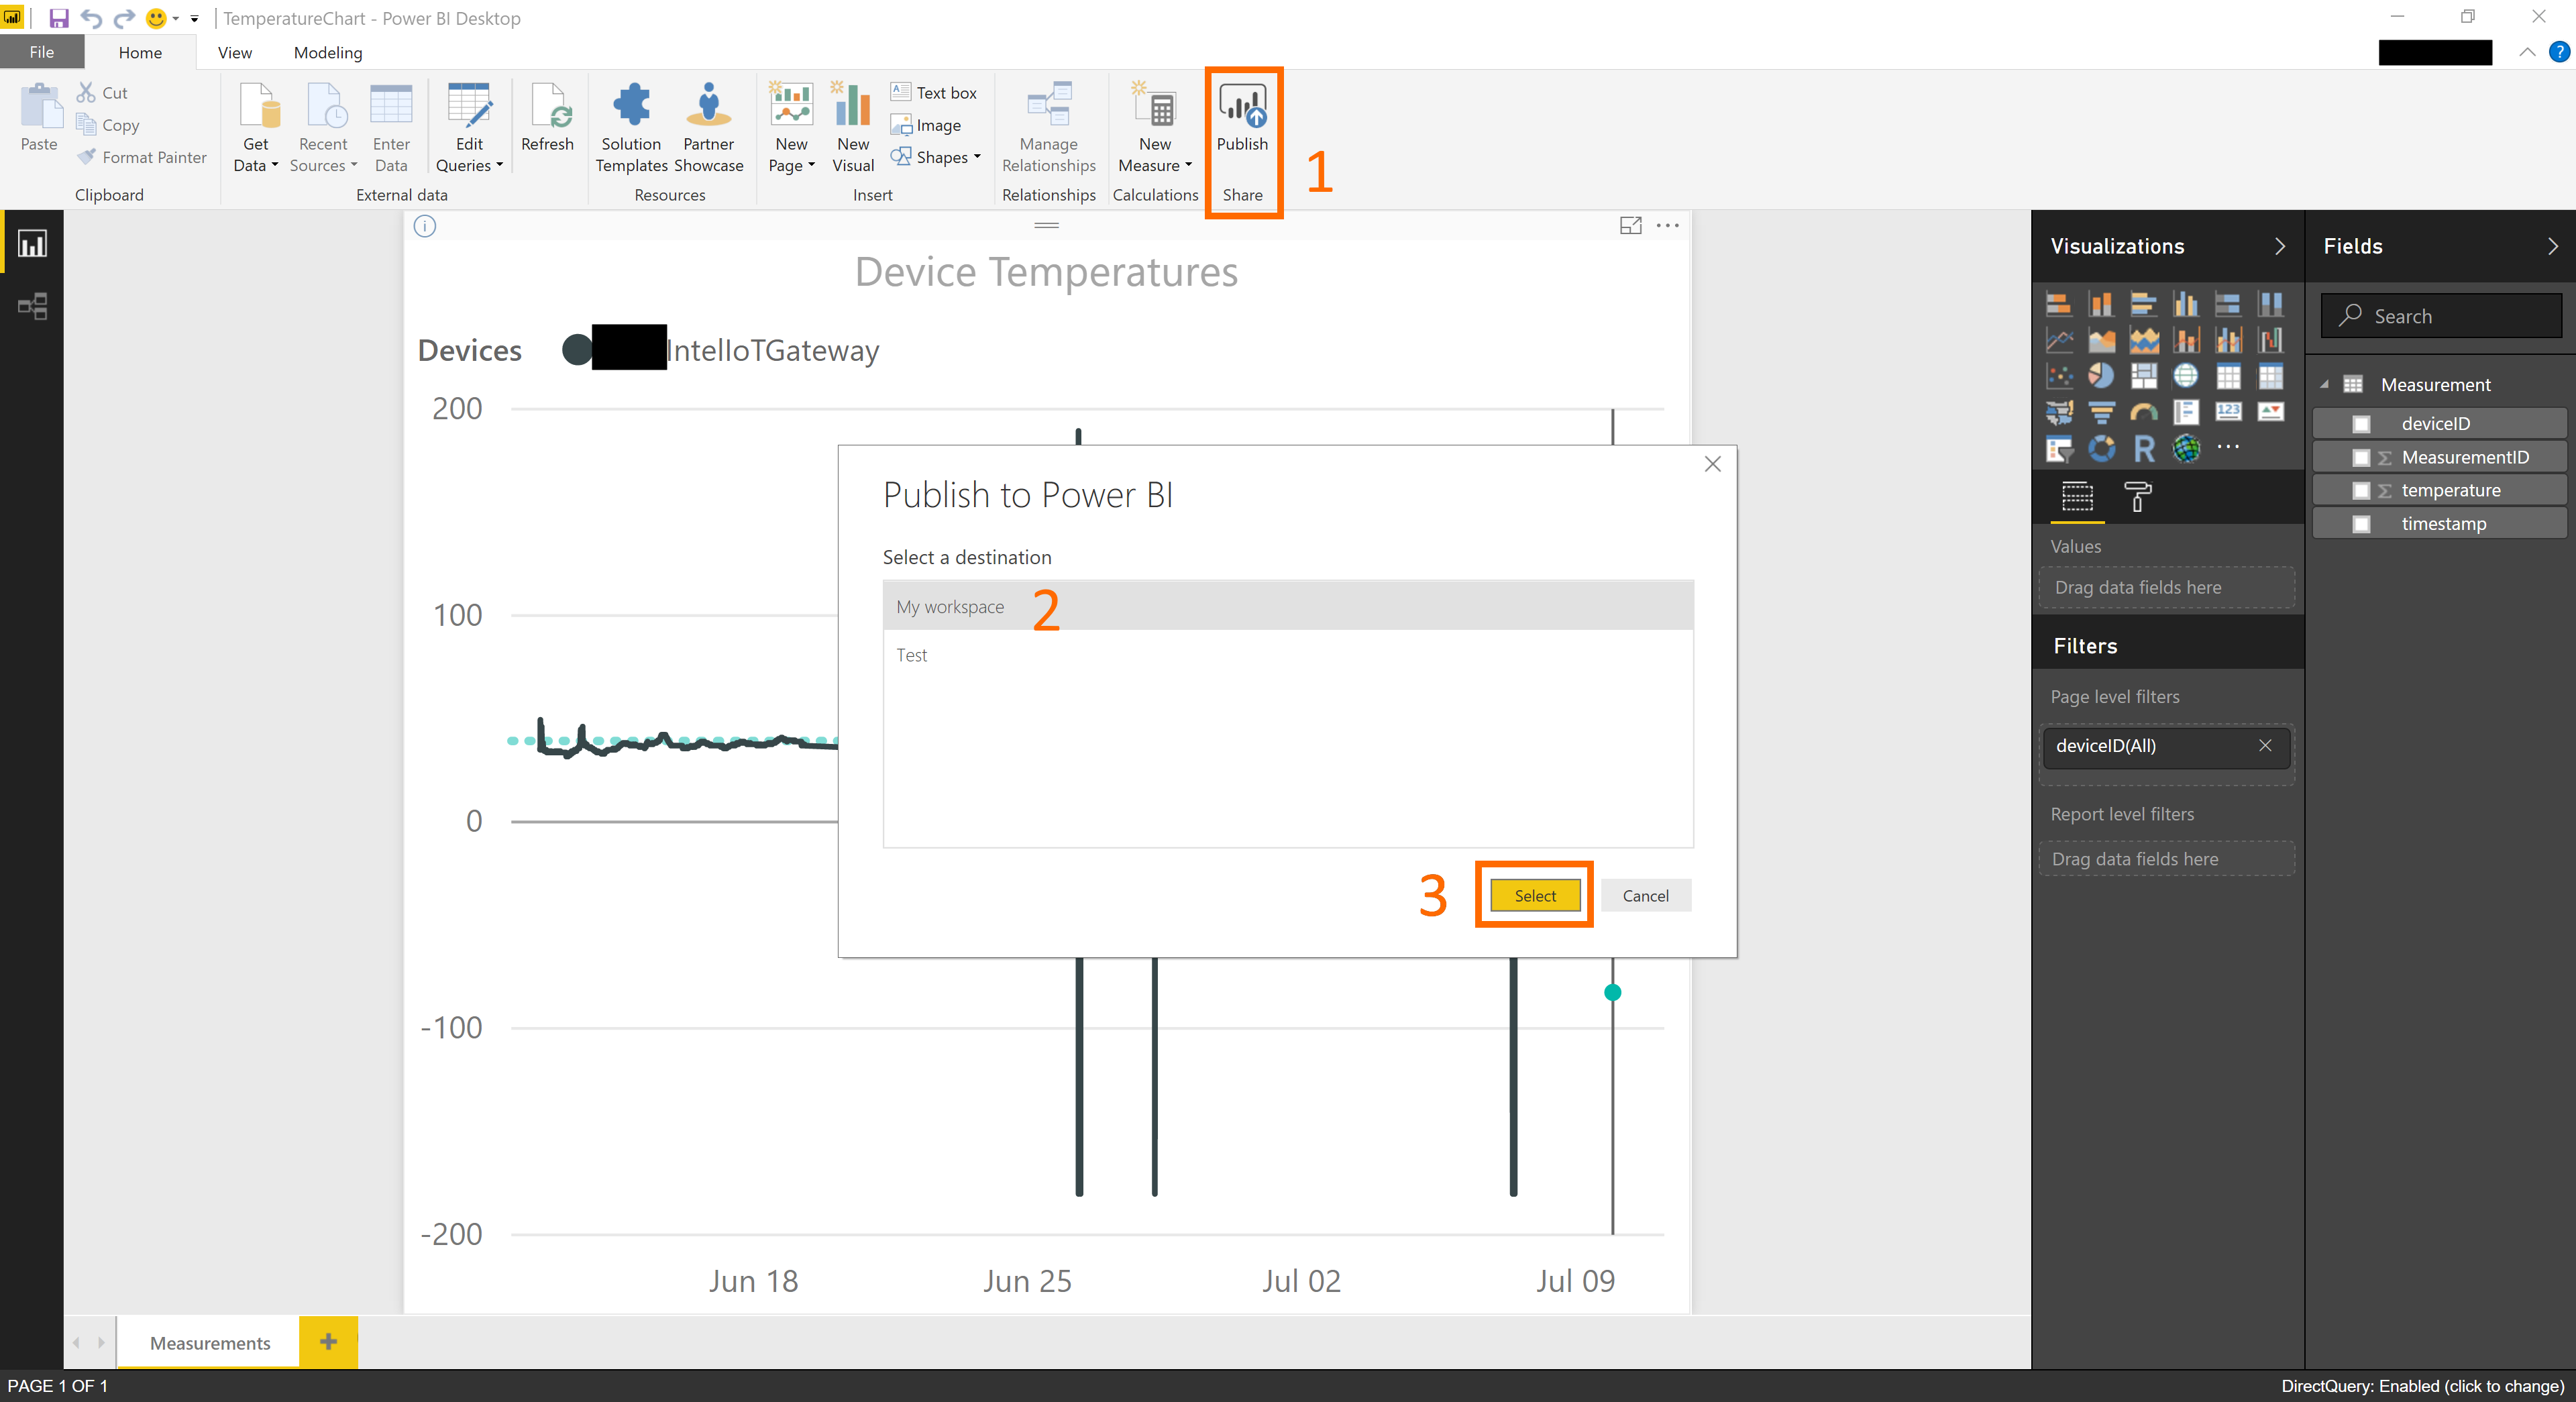The height and width of the screenshot is (1402, 2576).
Task: Select the treemap visualization icon
Action: [x=2143, y=376]
